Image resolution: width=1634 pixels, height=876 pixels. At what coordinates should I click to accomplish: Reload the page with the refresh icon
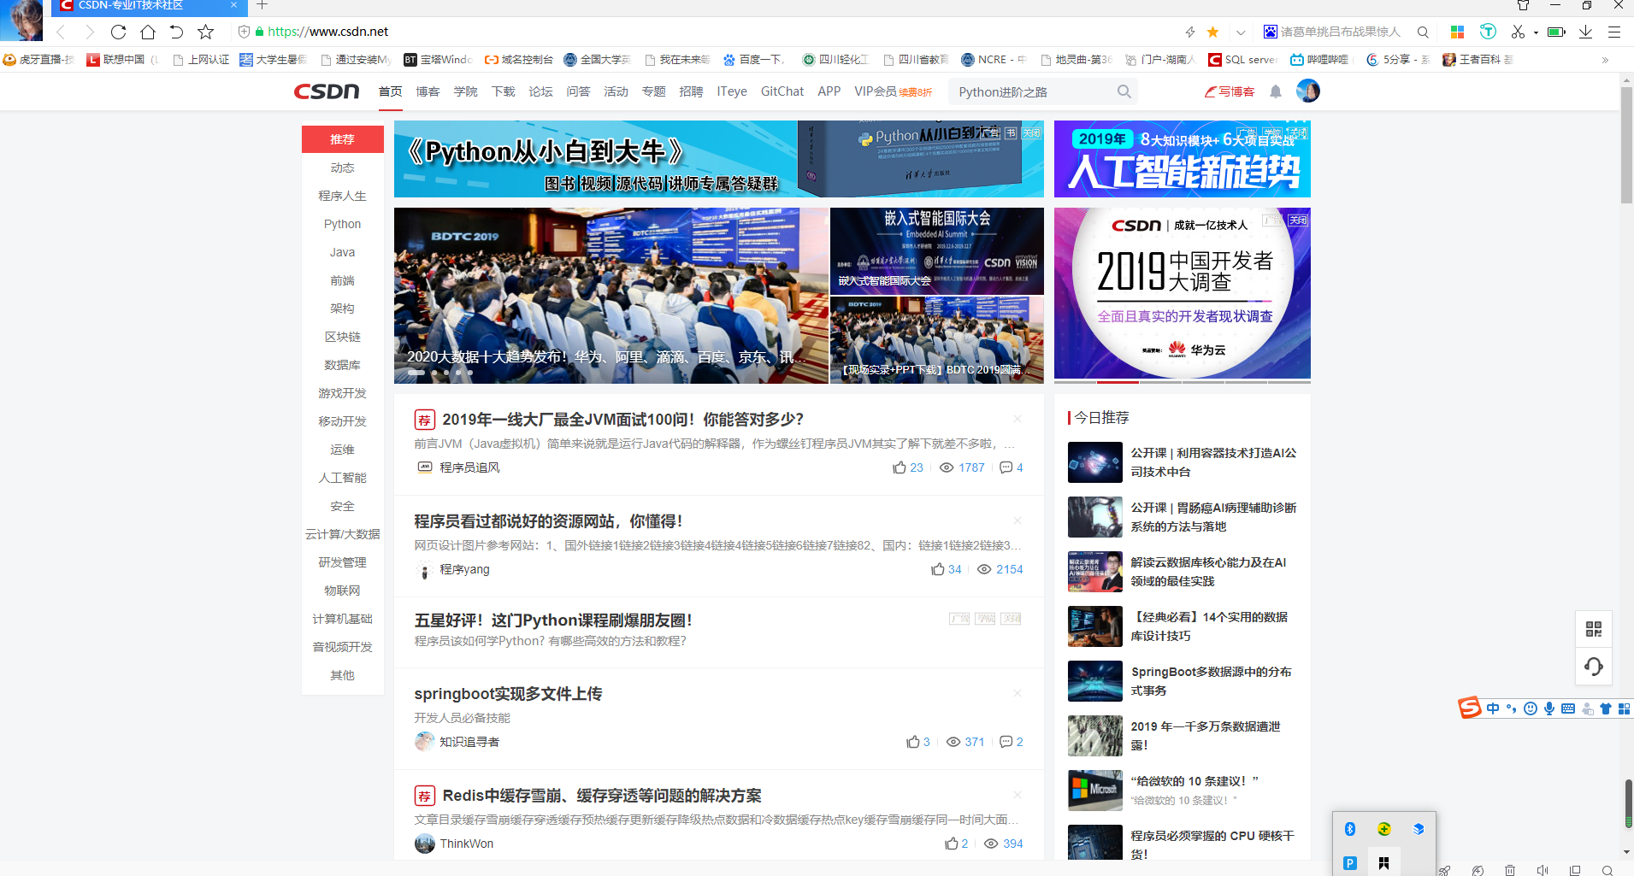118,32
